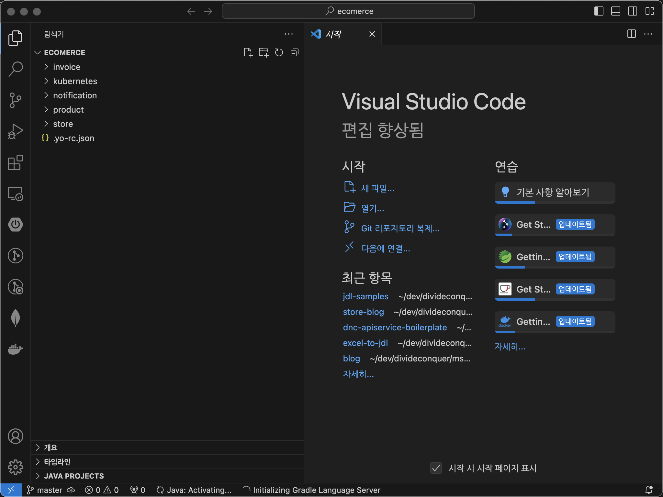Open recent project store-blog
Image resolution: width=663 pixels, height=497 pixels.
coord(363,312)
